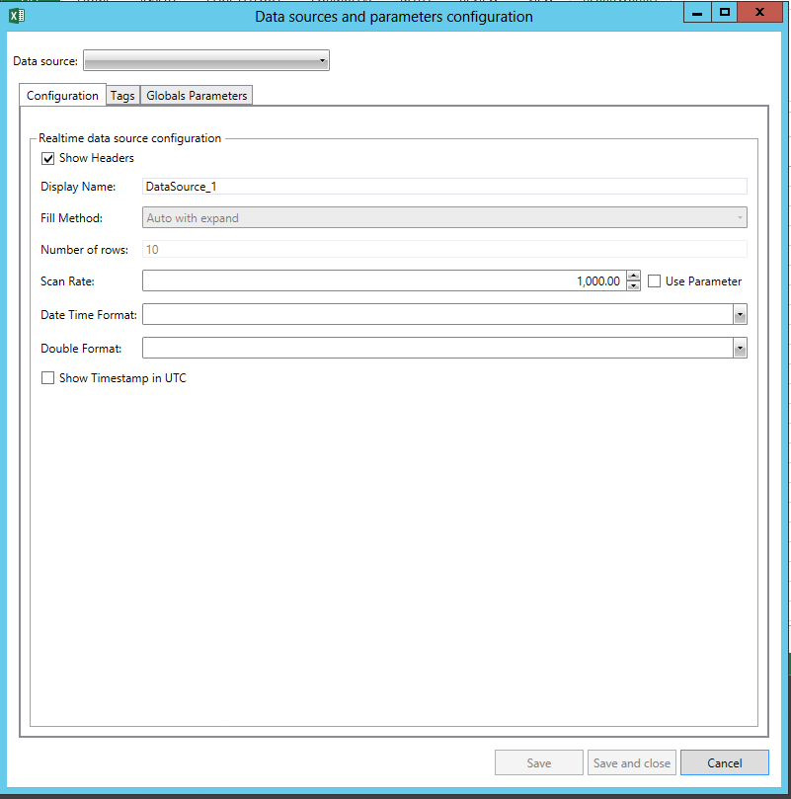Expand the Double Format dropdown arrow
The width and height of the screenshot is (791, 799).
tap(740, 349)
